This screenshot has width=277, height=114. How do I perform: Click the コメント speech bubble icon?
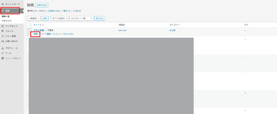point(2,31)
